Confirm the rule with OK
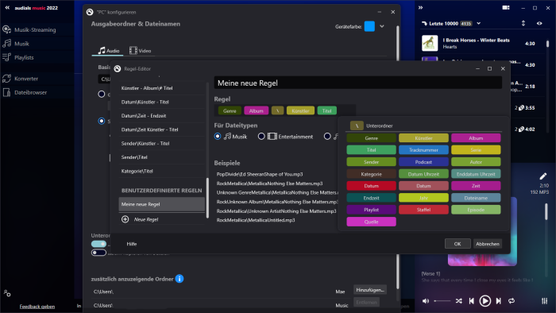The width and height of the screenshot is (556, 313). 458,244
